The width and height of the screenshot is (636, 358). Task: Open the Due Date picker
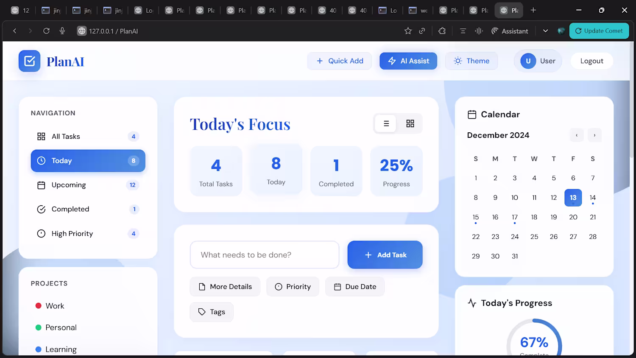[x=355, y=287]
